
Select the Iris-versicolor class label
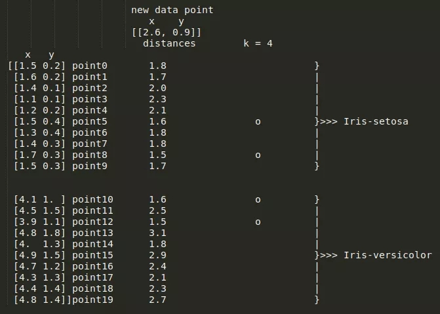pyautogui.click(x=388, y=255)
